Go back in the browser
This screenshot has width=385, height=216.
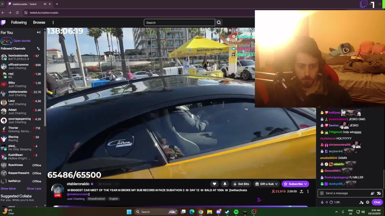click(3, 13)
